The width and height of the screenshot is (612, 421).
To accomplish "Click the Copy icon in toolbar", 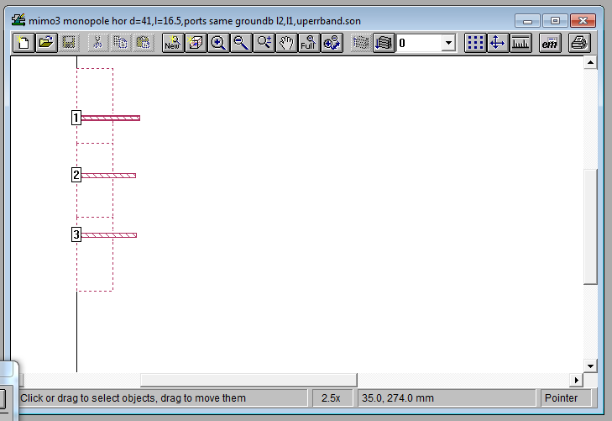I will (x=120, y=43).
